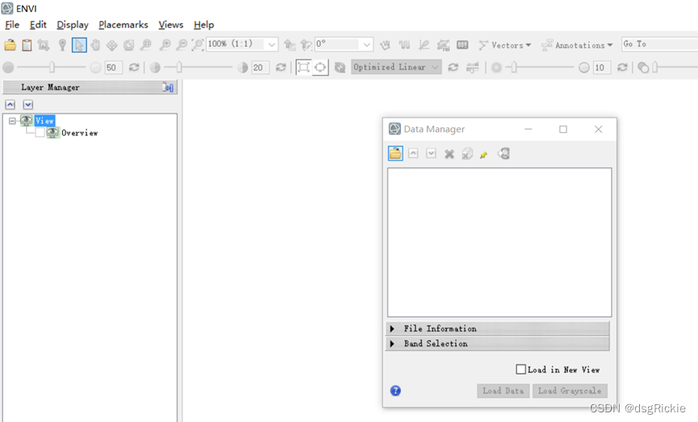
Task: Choose the Pan hand tool
Action: [x=95, y=45]
